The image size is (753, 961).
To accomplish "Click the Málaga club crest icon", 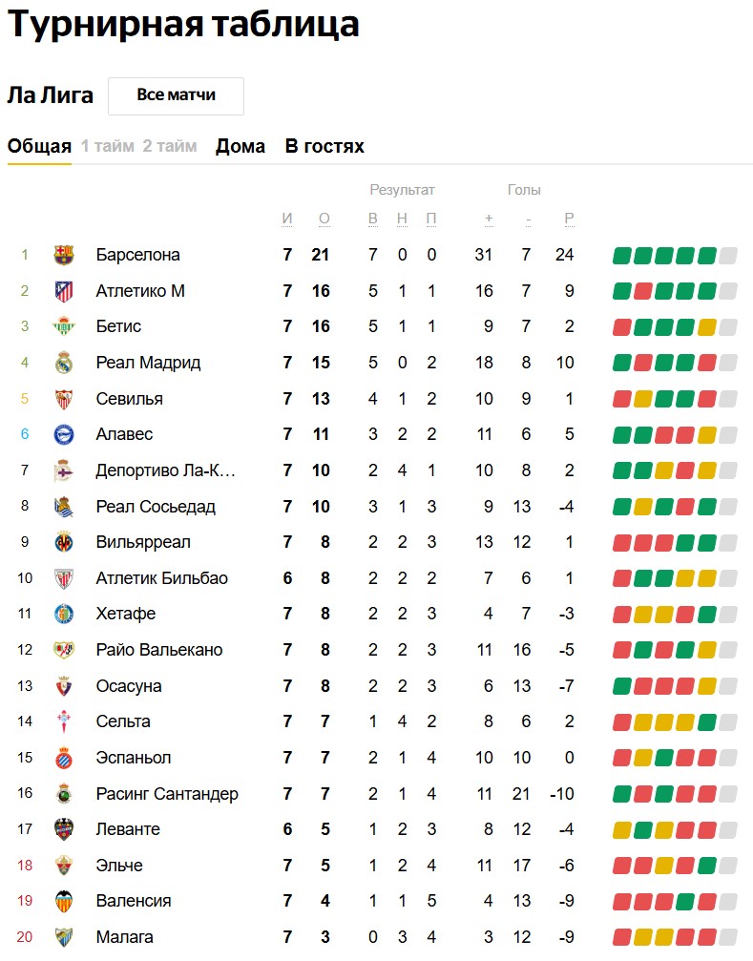I will coord(64,937).
